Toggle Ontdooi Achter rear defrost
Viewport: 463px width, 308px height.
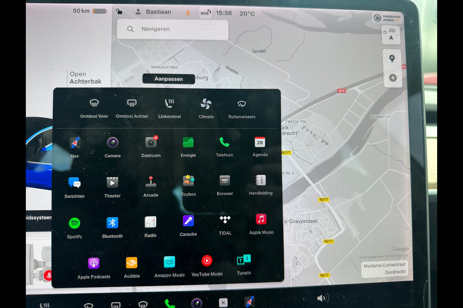132,108
